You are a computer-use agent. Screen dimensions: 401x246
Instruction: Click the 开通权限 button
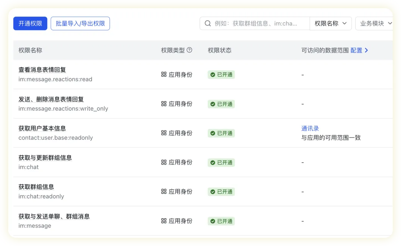click(30, 23)
